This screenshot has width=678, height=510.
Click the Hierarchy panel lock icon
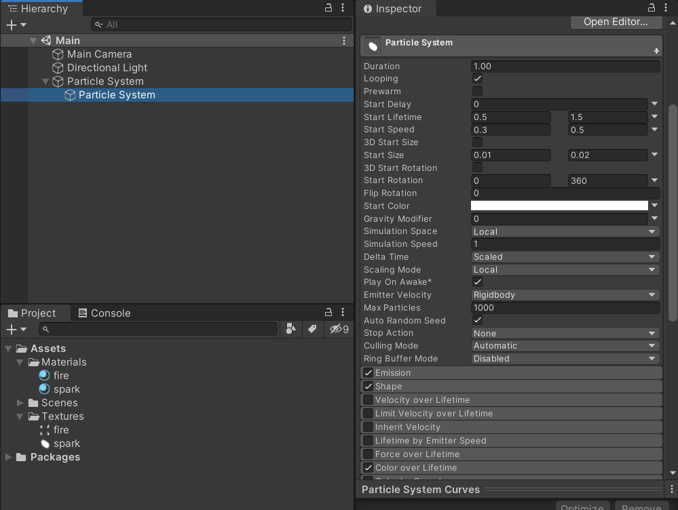pyautogui.click(x=328, y=7)
